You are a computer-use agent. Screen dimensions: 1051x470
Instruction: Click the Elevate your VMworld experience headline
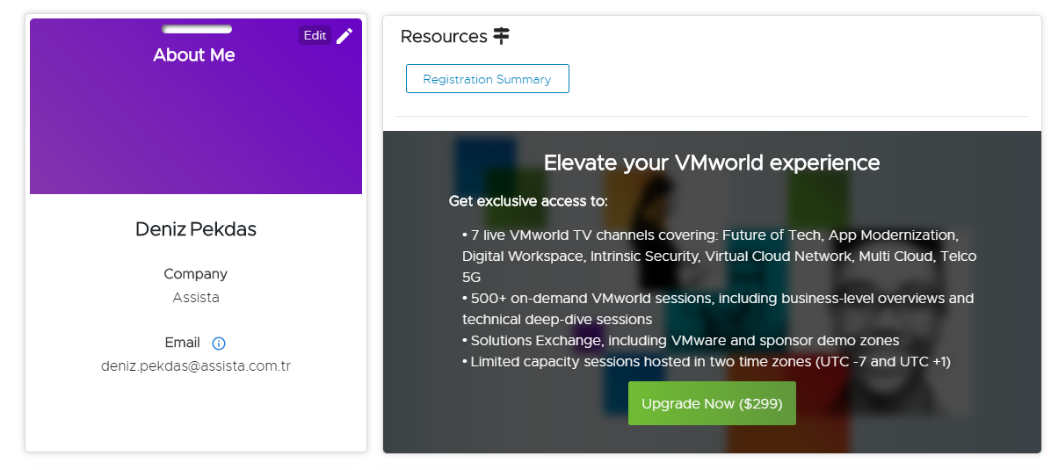pos(712,163)
